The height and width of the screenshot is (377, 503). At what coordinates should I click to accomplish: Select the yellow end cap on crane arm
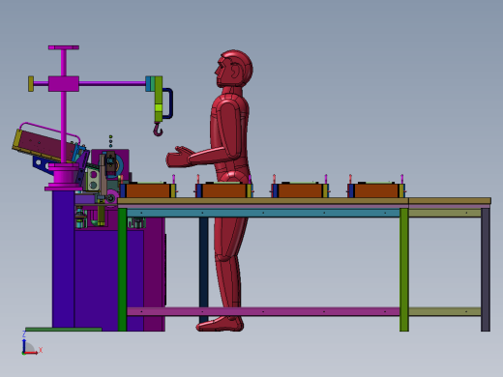pos(31,84)
